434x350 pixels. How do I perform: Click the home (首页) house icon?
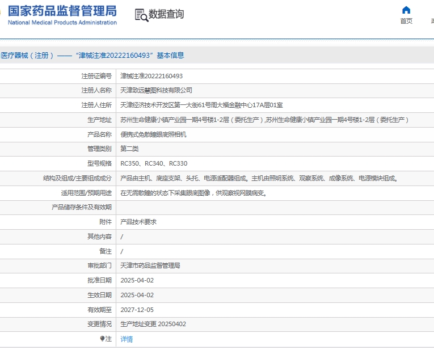[406, 10]
